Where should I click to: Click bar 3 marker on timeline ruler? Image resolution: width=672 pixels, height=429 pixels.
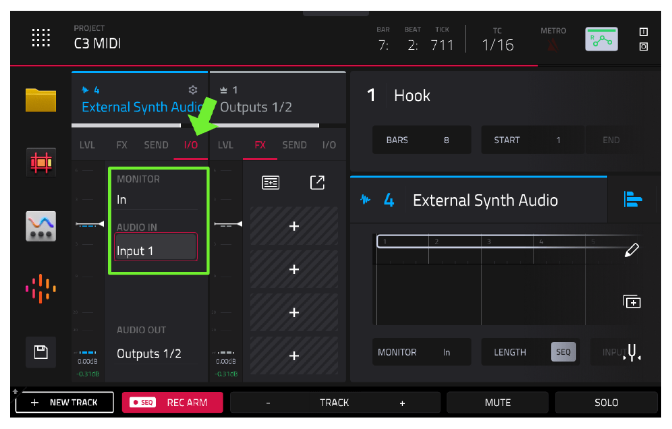pyautogui.click(x=488, y=241)
